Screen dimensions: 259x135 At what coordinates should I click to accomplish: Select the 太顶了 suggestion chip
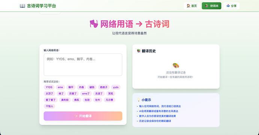50,93
